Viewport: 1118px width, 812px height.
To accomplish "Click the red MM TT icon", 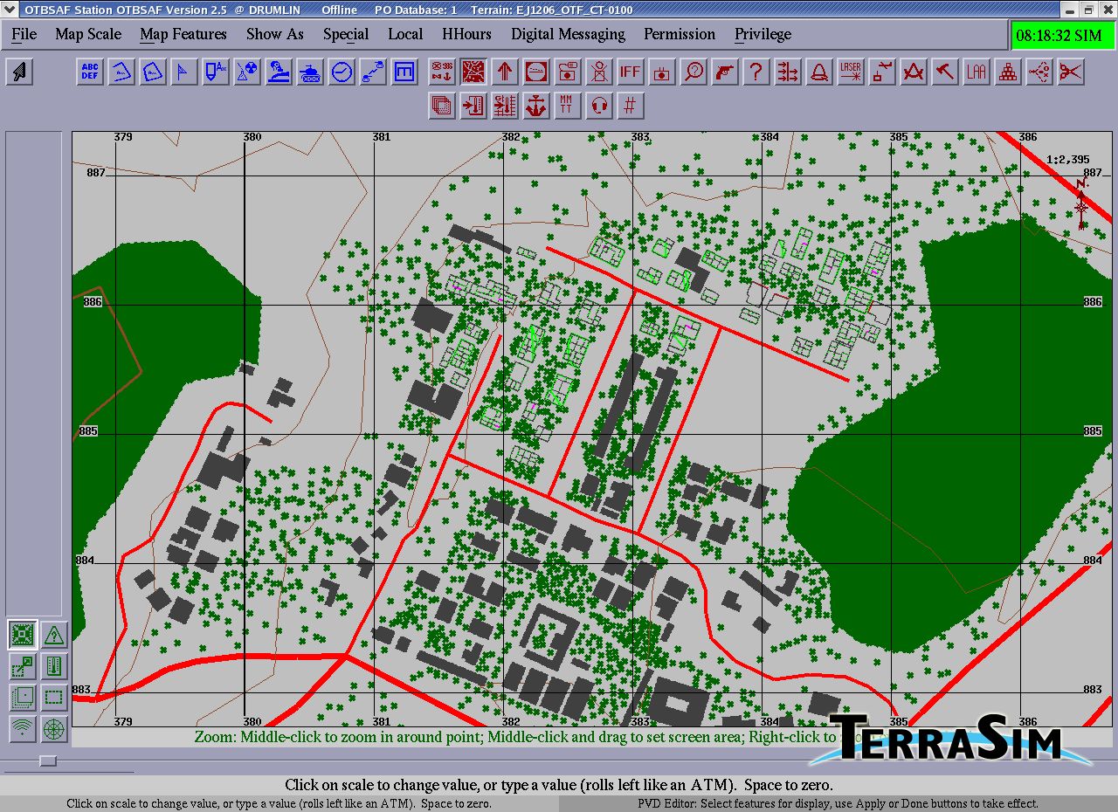I will (568, 106).
